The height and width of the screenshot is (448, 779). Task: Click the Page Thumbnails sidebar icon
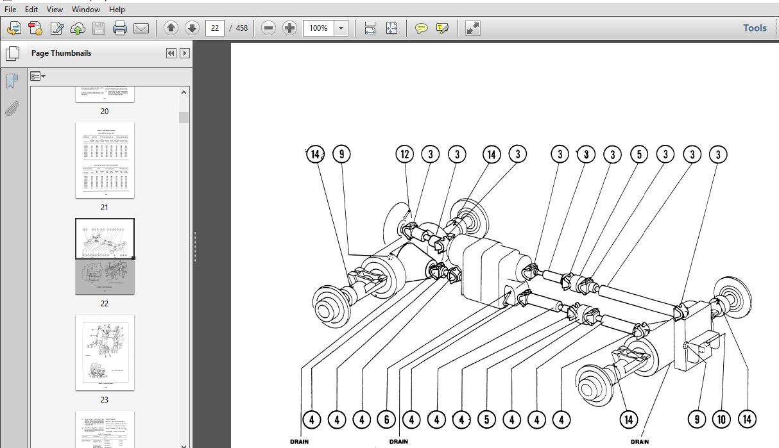tap(12, 53)
